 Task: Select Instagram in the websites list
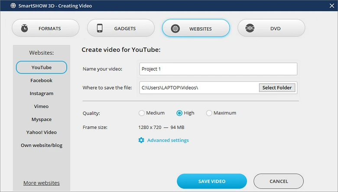[x=42, y=93]
